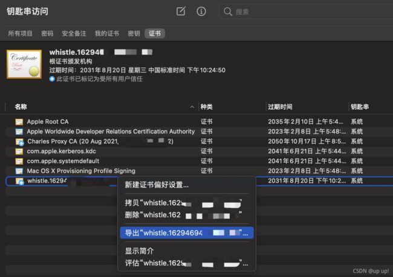Sort by the 种类 column header

click(207, 107)
